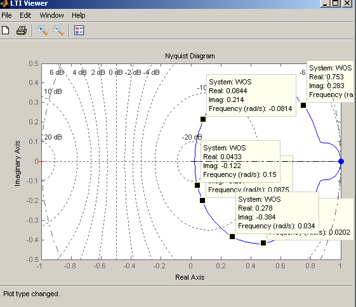Open the Edit menu
356x307 pixels.
coord(25,15)
